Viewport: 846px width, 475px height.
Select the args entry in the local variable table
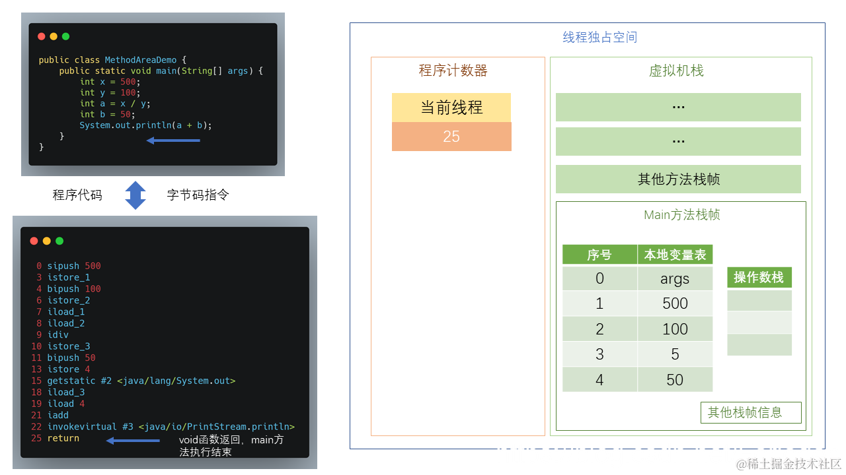pyautogui.click(x=675, y=278)
